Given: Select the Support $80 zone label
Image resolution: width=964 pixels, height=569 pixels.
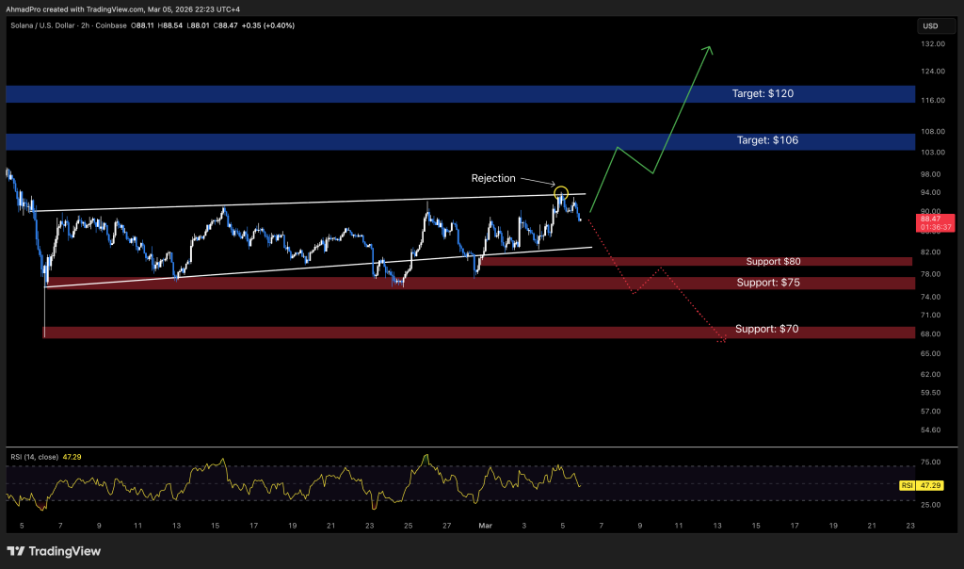Looking at the screenshot, I should click(773, 261).
